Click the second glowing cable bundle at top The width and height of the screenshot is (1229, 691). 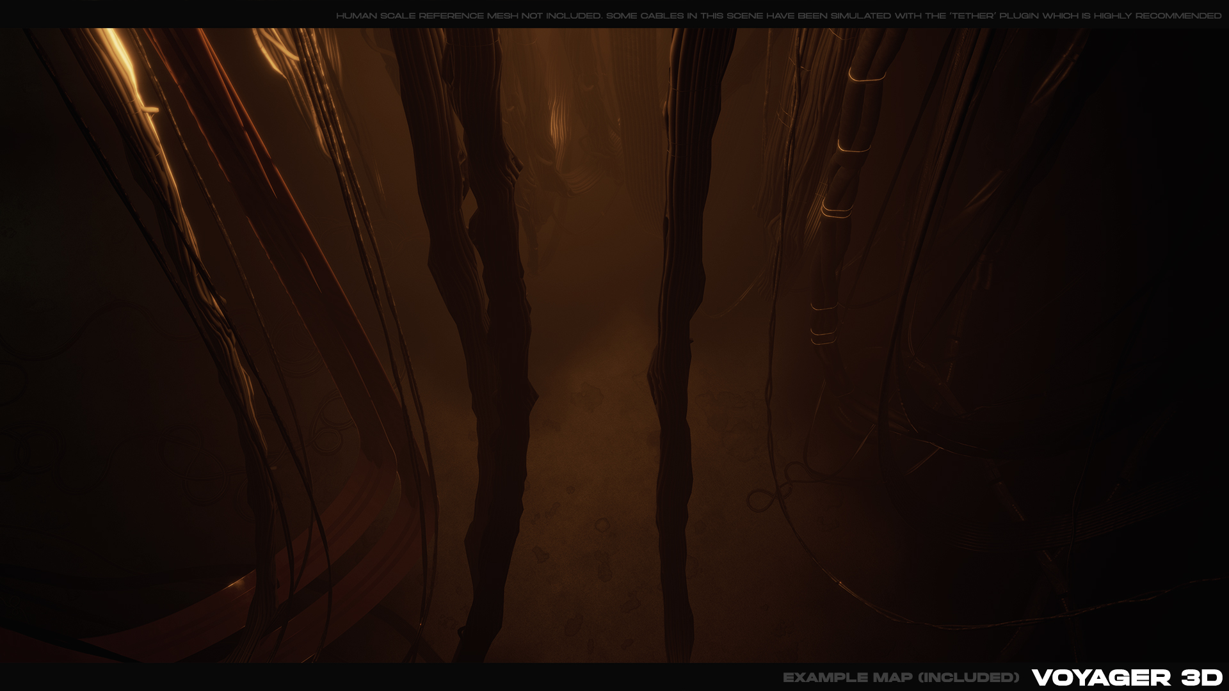(275, 51)
